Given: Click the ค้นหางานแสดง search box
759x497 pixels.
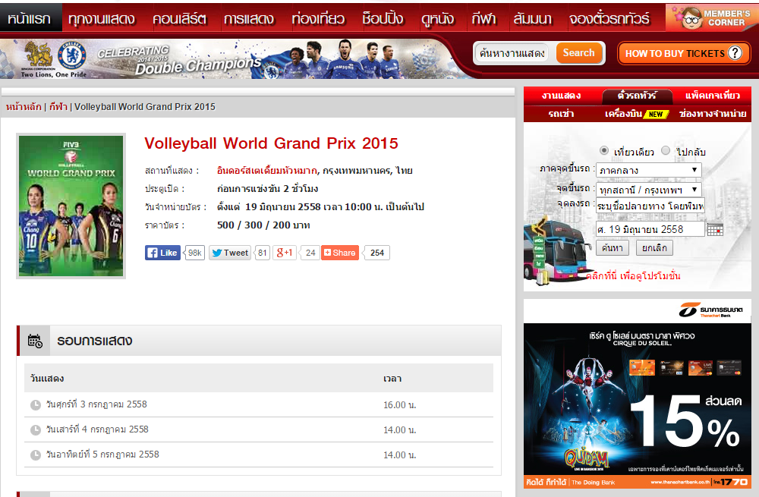Looking at the screenshot, I should (513, 53).
